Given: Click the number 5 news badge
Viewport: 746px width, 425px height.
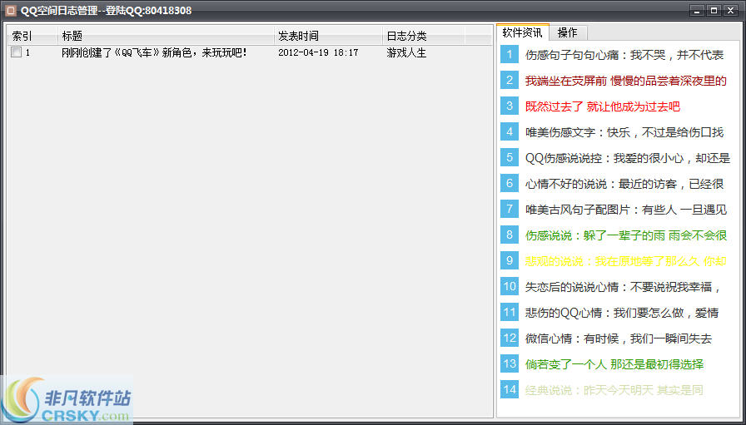Looking at the screenshot, I should pos(510,157).
